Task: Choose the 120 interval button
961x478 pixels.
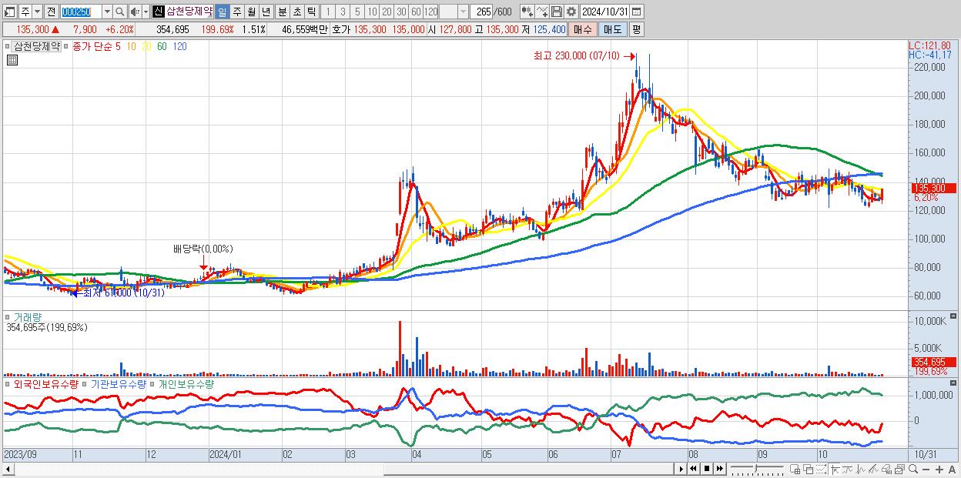Action: click(431, 12)
